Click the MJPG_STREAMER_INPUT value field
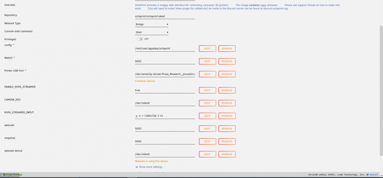 click(x=165, y=116)
